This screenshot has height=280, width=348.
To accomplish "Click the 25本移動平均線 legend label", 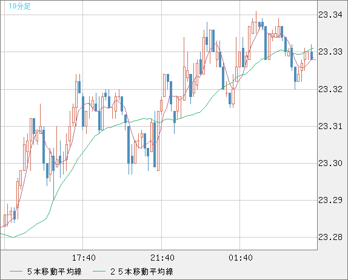I will tap(142, 272).
